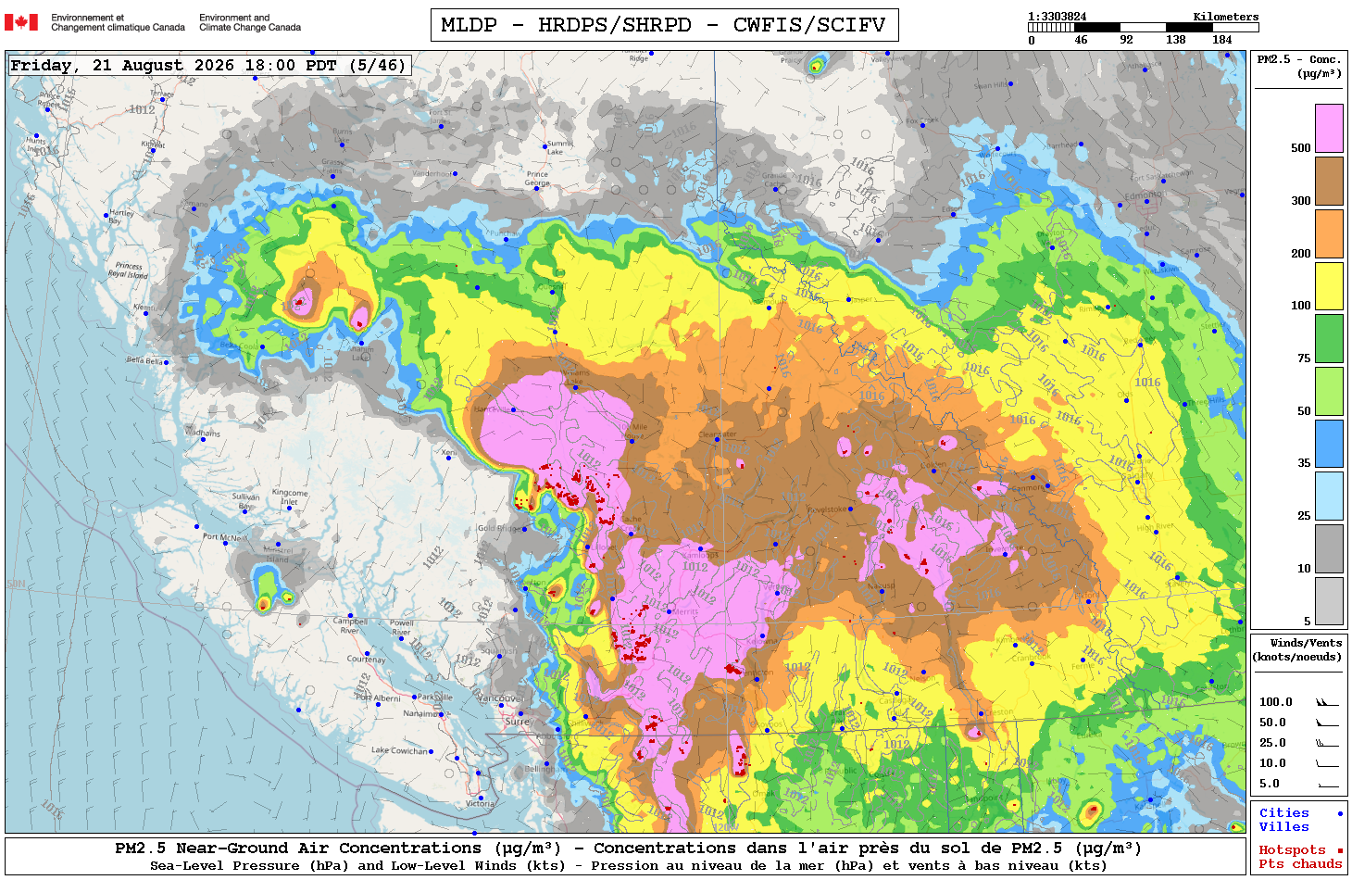Click the Klemtu label
This screenshot has height=880, width=1352.
pyautogui.click(x=144, y=307)
